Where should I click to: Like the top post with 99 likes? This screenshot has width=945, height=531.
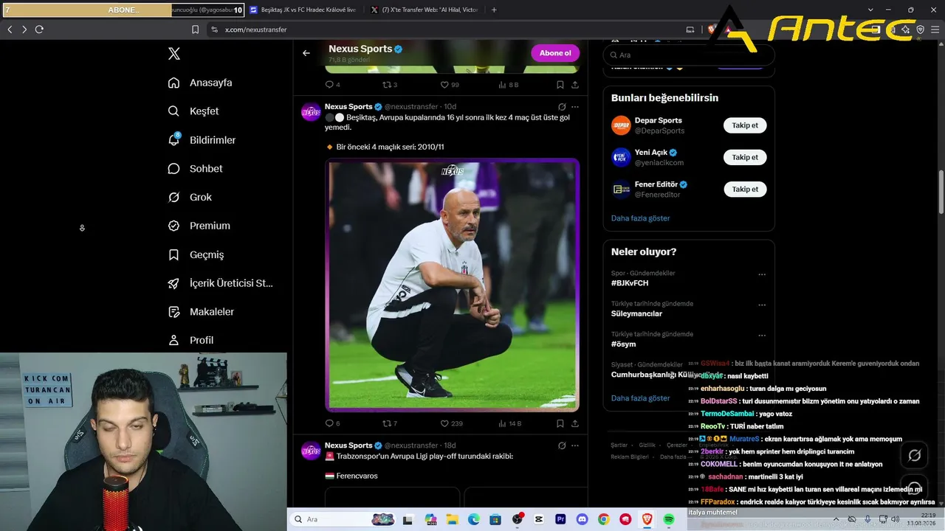tap(450, 85)
